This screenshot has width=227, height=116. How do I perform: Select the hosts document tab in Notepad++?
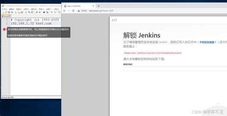point(6,16)
